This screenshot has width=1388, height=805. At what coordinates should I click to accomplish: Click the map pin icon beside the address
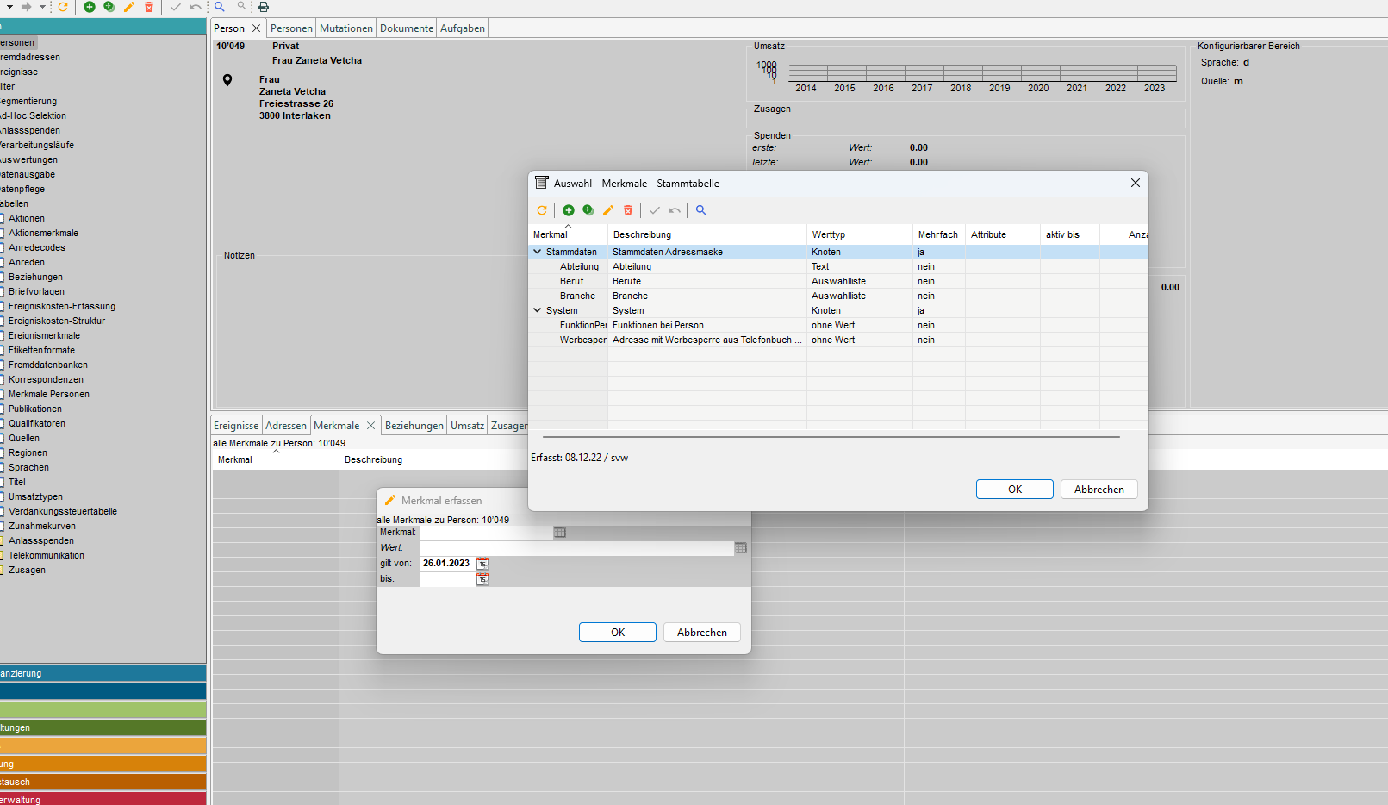[227, 80]
